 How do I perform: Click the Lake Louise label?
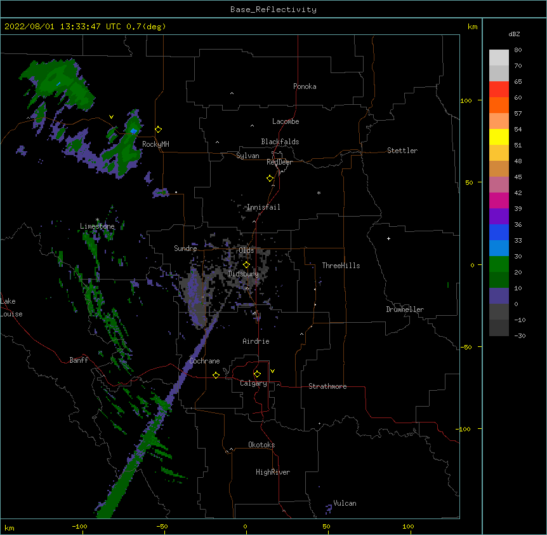(x=11, y=308)
